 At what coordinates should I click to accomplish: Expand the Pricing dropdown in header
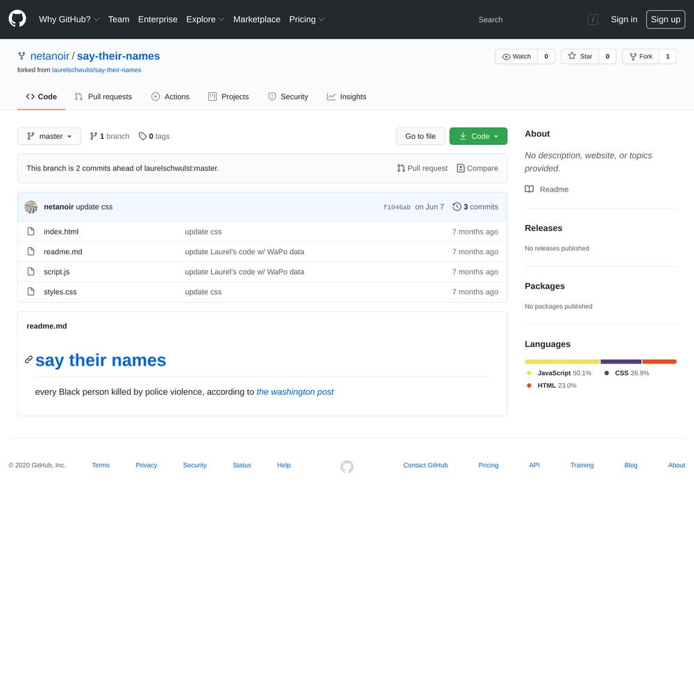[x=307, y=19]
